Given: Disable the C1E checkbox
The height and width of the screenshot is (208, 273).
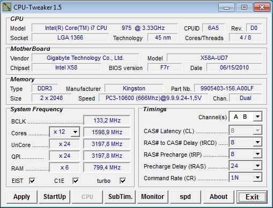Looking at the screenshot, I should [x=76, y=181].
